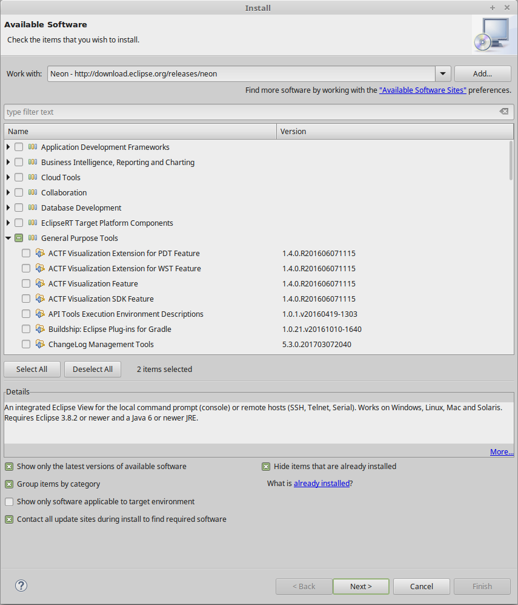Open the Available Software Sites preferences link
Viewport: 518px width, 605px height.
click(422, 90)
